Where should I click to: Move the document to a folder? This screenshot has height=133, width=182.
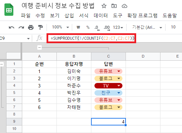tap(114, 6)
